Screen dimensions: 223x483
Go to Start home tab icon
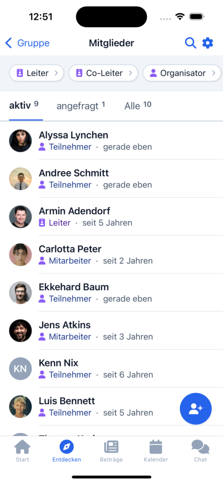pos(22,447)
